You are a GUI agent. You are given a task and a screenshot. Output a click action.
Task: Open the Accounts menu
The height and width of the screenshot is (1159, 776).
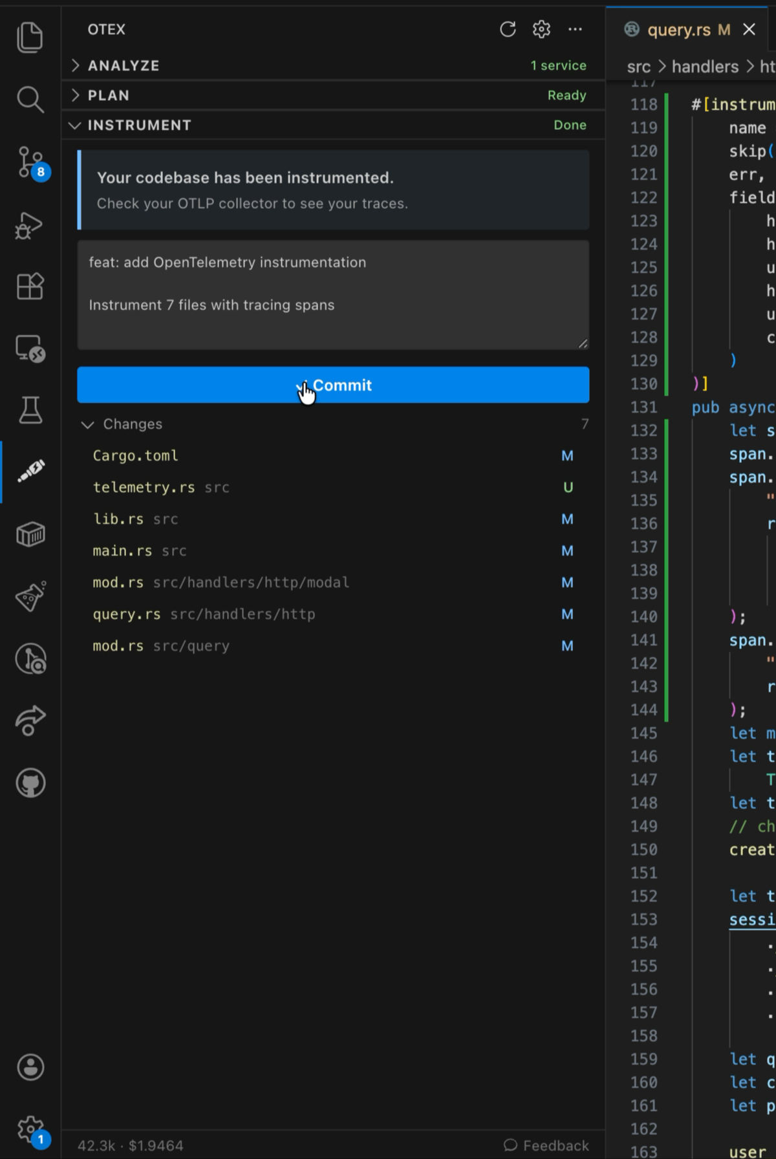(x=30, y=1067)
